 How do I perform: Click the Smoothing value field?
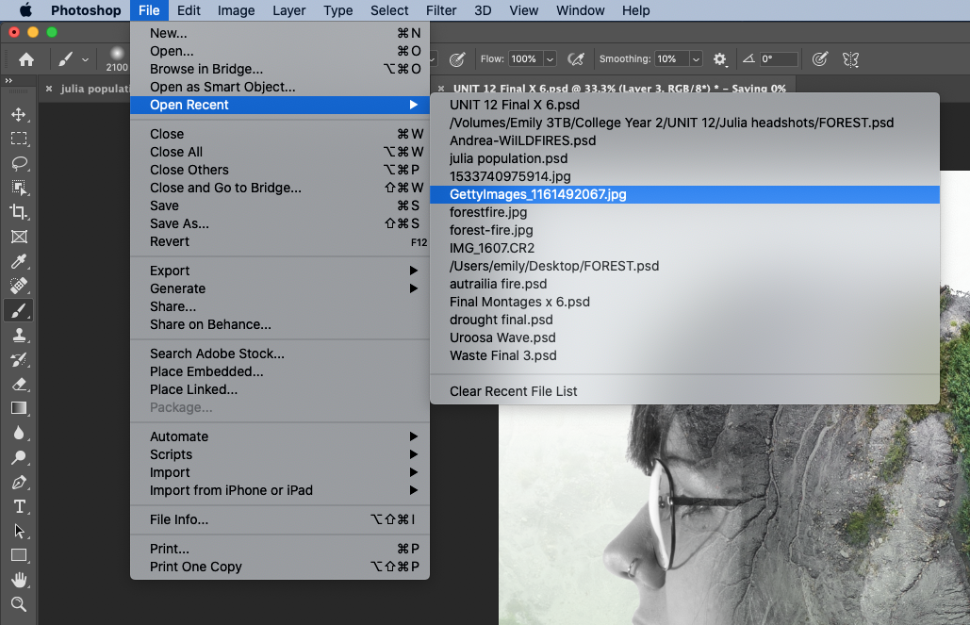[x=671, y=59]
